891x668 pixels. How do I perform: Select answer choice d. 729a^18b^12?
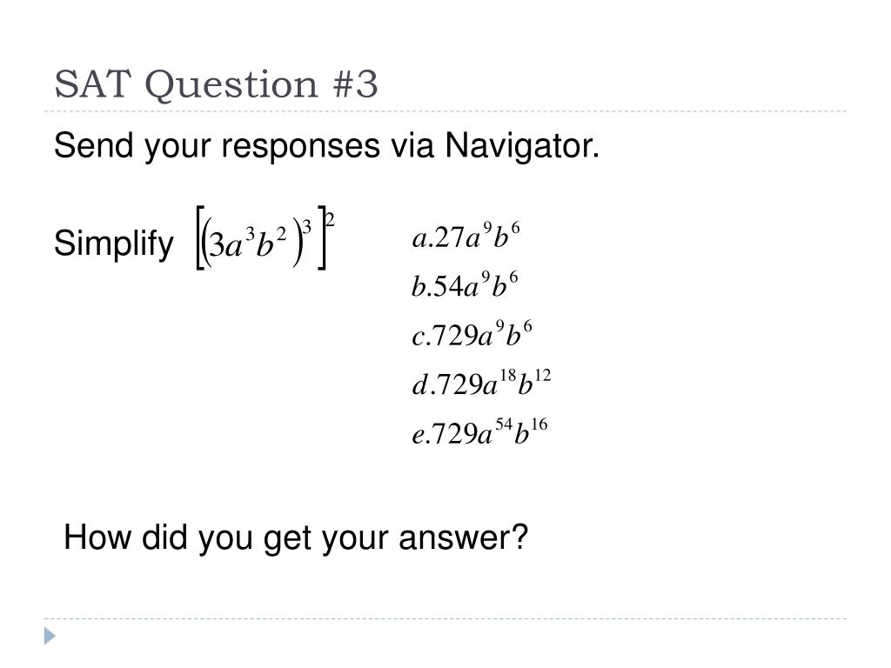pyautogui.click(x=481, y=383)
